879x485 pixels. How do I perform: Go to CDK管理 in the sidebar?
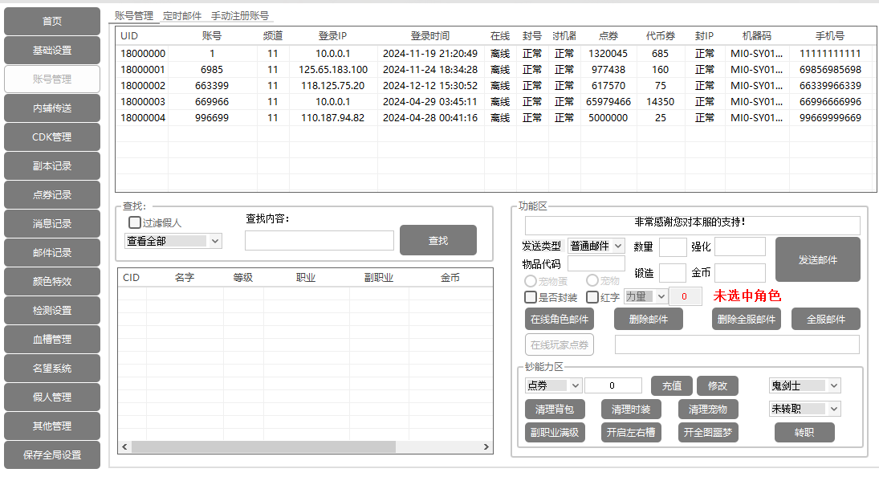52,137
